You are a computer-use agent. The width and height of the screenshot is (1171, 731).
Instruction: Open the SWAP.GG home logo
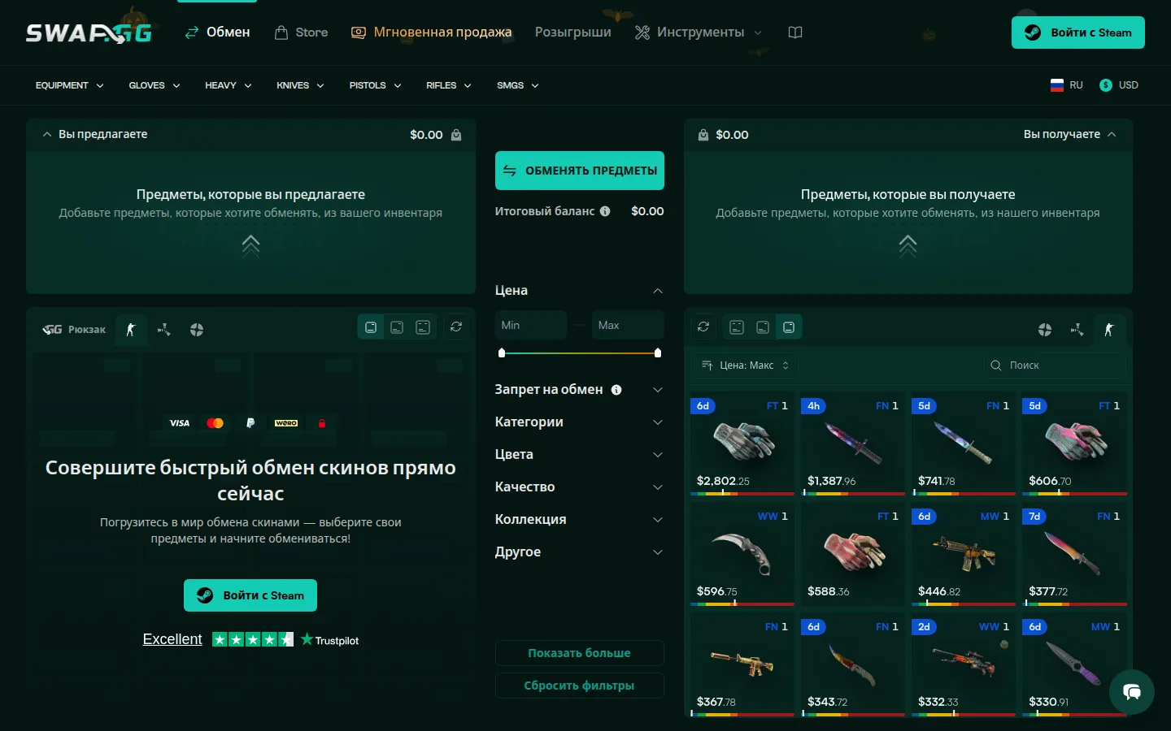tap(89, 32)
